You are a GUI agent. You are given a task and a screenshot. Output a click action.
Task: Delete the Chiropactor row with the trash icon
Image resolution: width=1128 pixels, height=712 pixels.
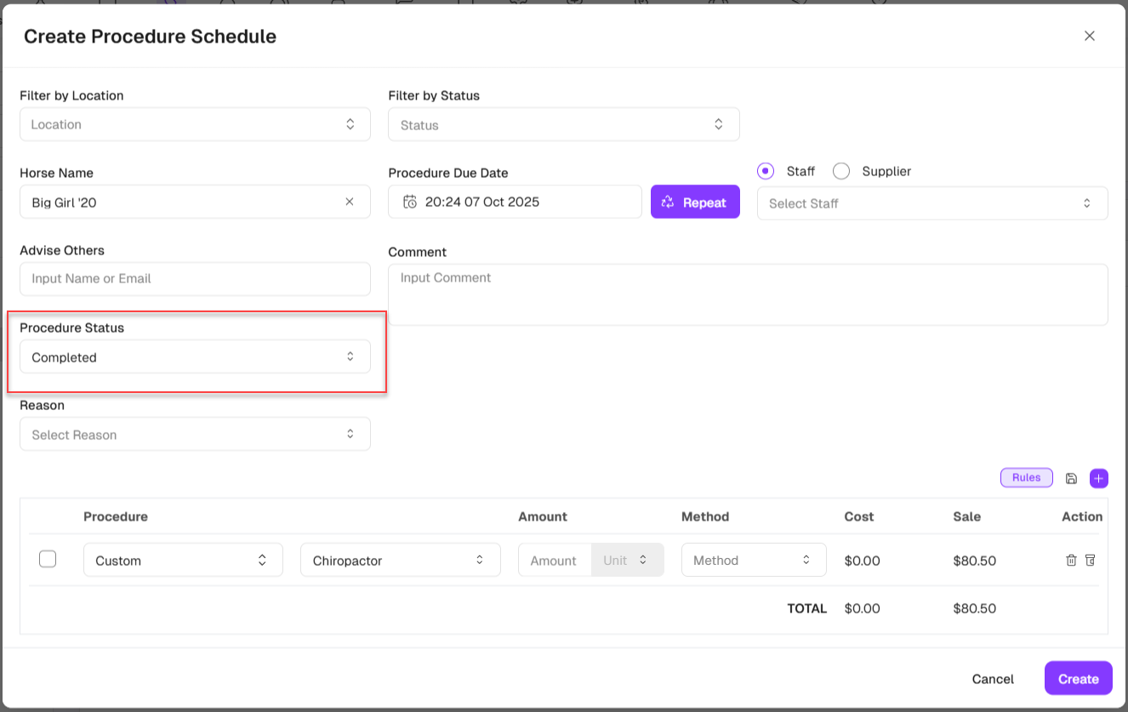coord(1071,561)
